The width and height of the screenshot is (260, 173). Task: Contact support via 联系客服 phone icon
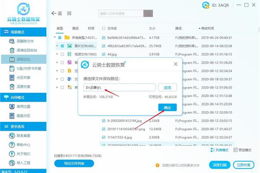(12, 136)
